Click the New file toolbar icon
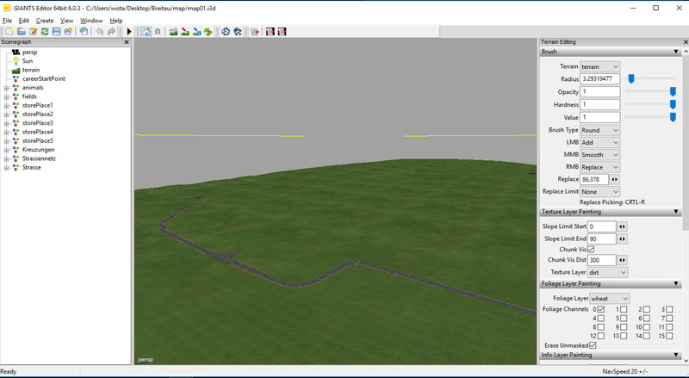689x378 pixels. pyautogui.click(x=9, y=32)
